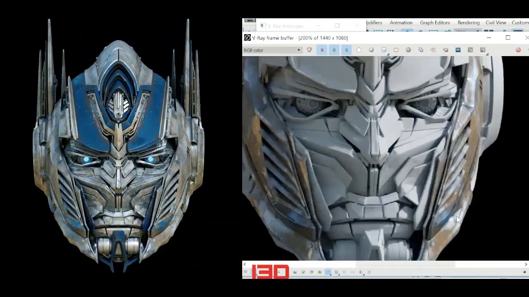
Task: Toggle track mouse while rendering
Action: [x=433, y=50]
